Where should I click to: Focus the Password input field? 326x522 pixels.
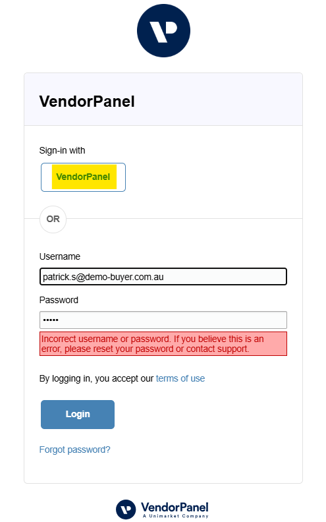tap(163, 320)
